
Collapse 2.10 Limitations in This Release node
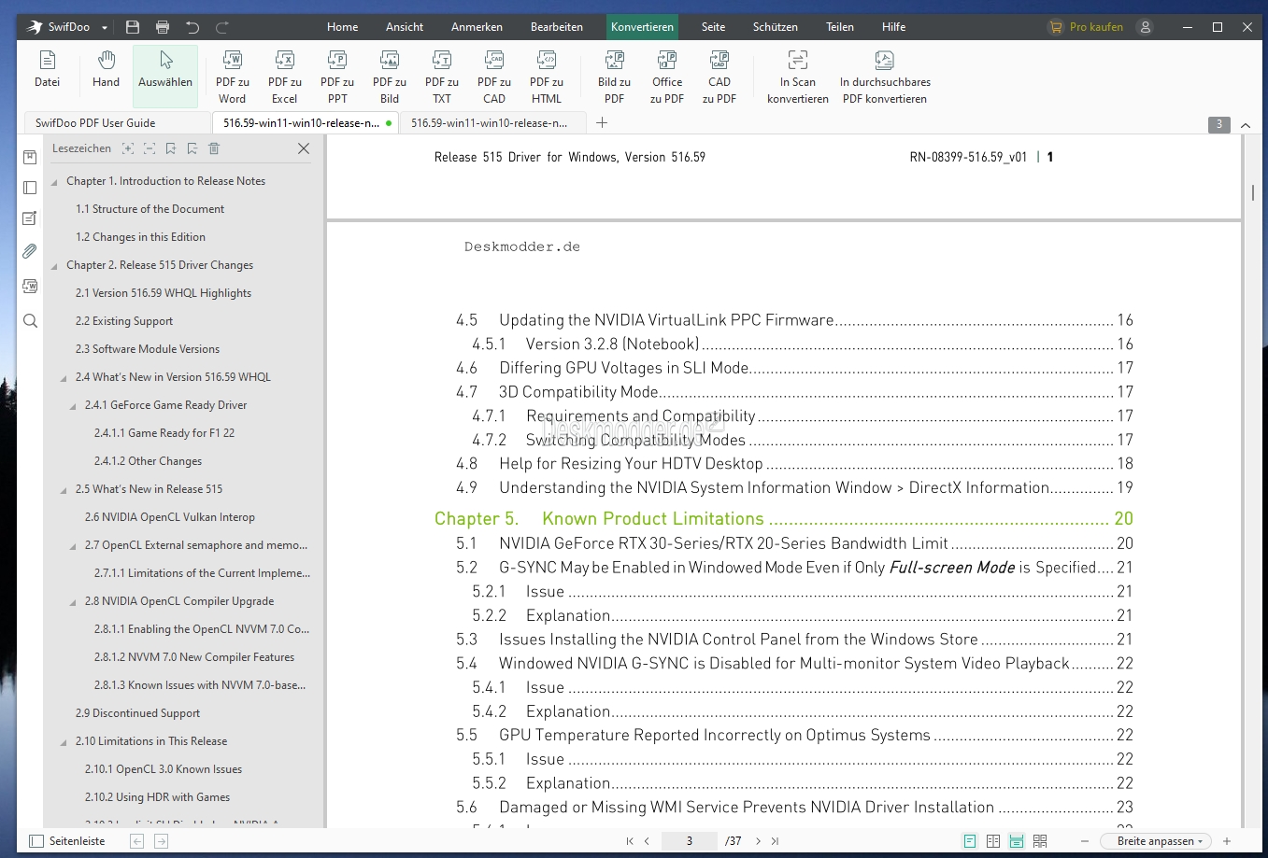click(64, 742)
